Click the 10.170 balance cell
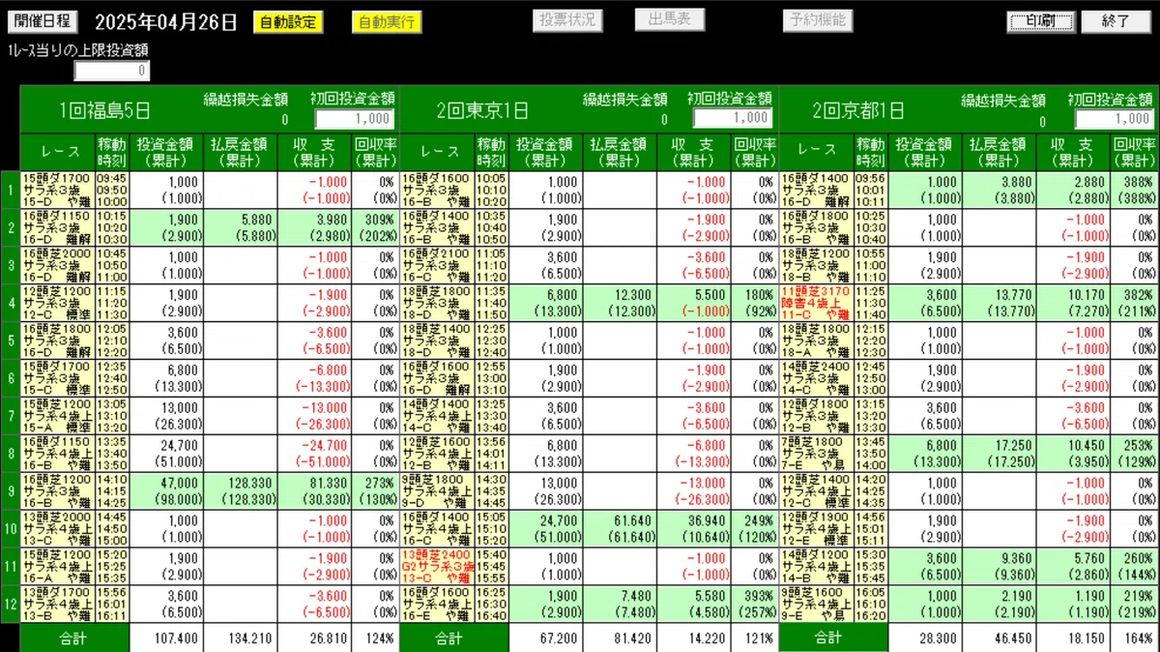The image size is (1160, 652). click(x=1073, y=303)
